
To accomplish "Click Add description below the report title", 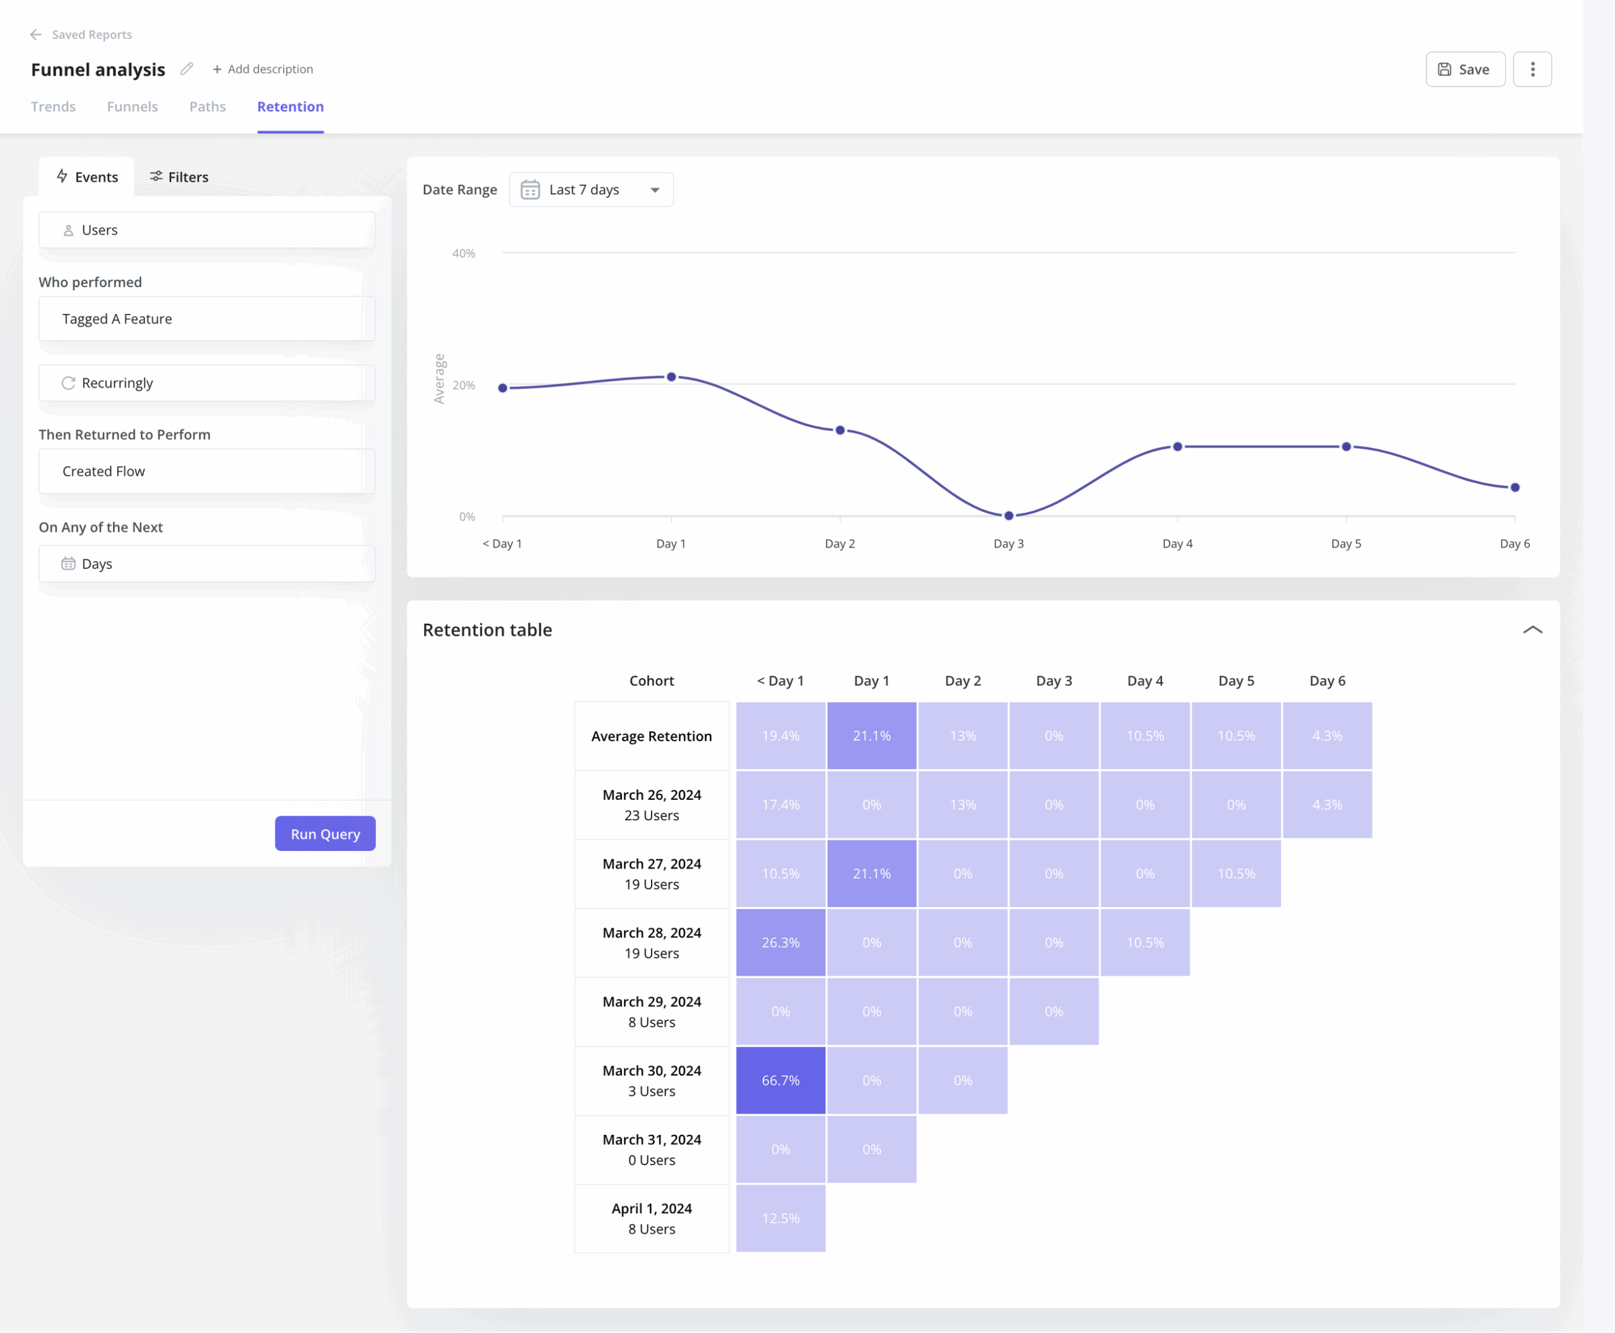I will pos(262,69).
